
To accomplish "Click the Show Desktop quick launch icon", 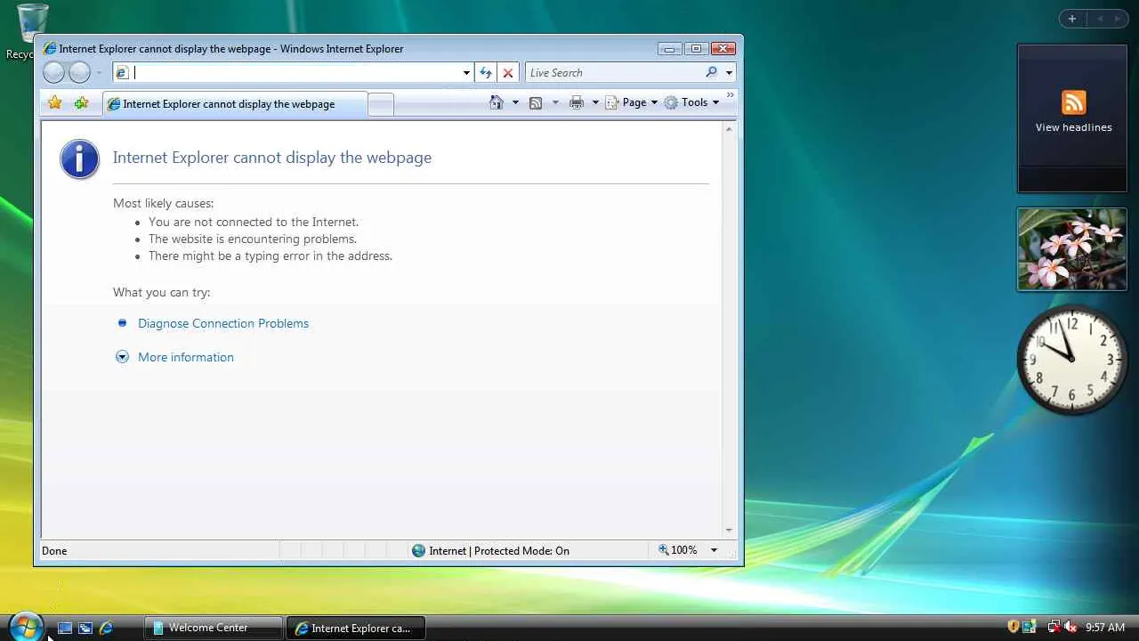I will click(65, 628).
